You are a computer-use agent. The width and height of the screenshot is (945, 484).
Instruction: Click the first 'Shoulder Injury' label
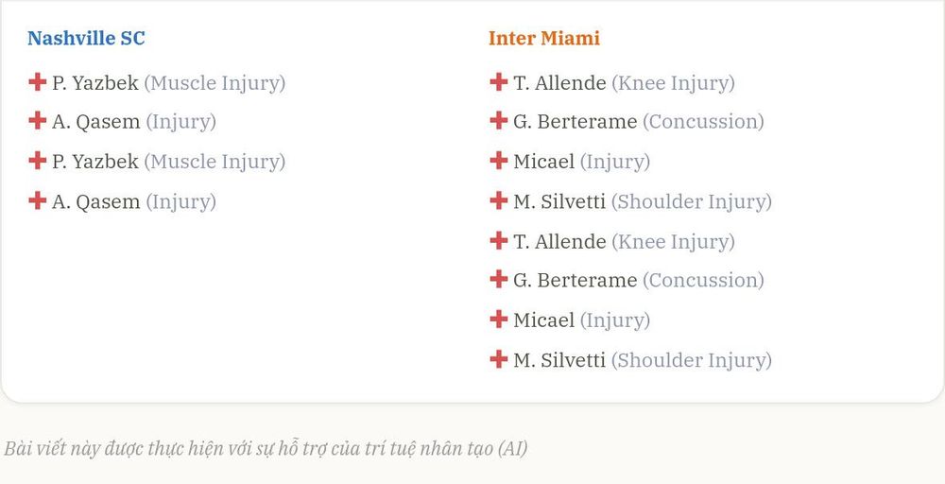[692, 202]
